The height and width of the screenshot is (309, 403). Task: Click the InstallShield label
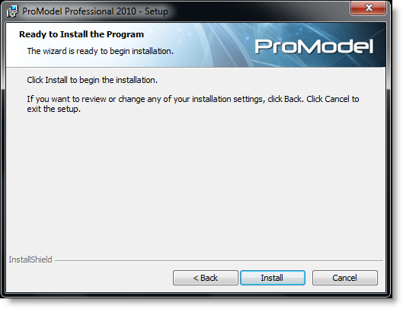point(30,260)
